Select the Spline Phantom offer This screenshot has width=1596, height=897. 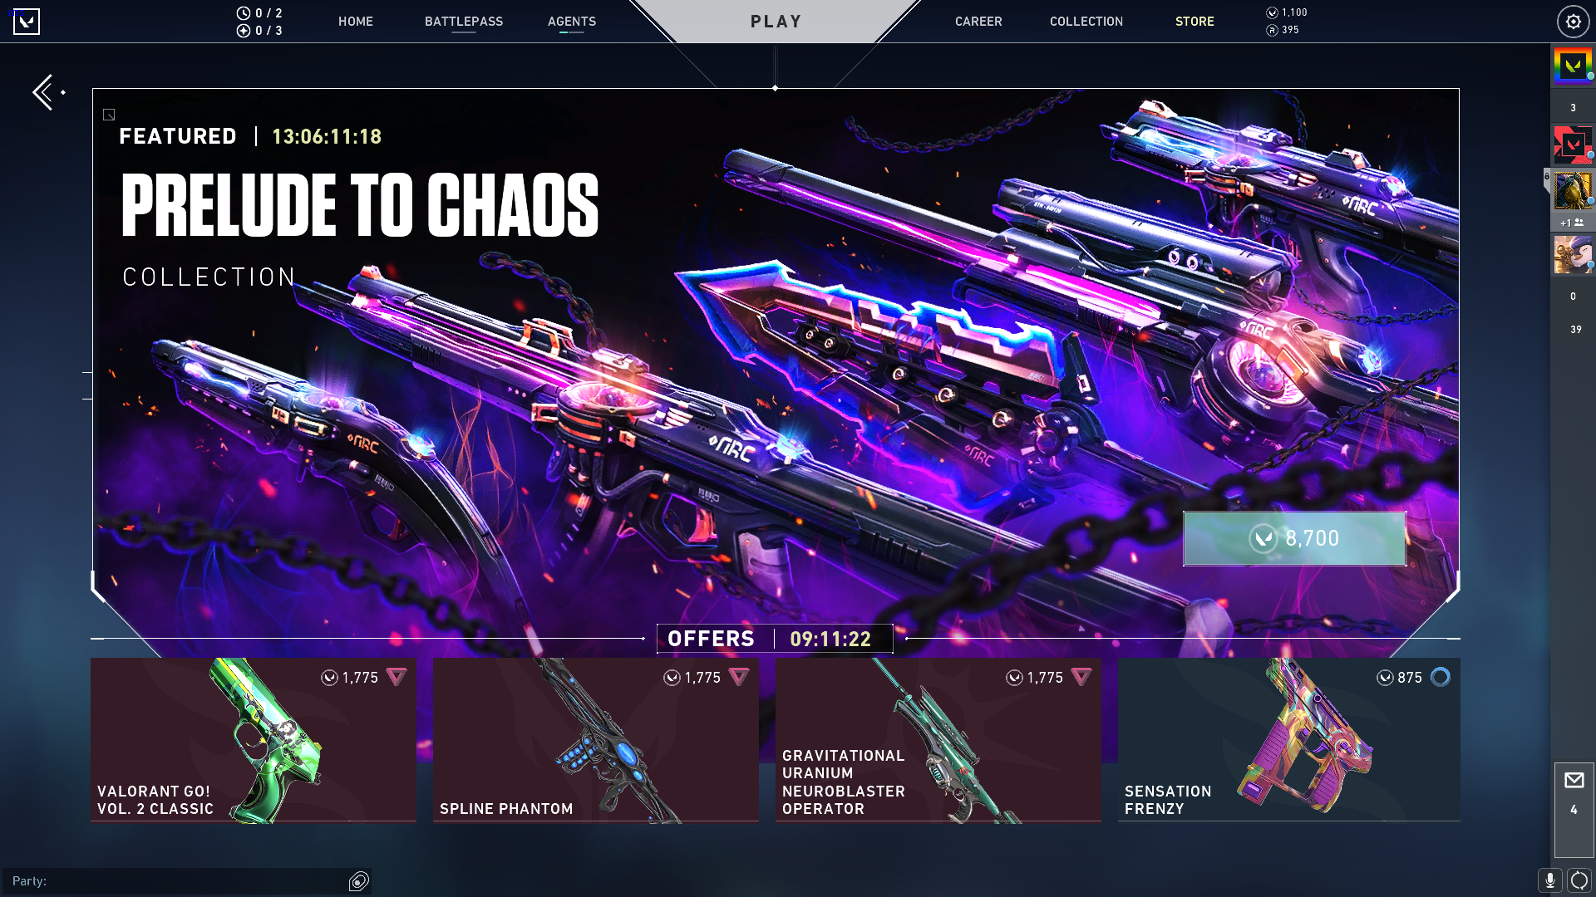[596, 739]
